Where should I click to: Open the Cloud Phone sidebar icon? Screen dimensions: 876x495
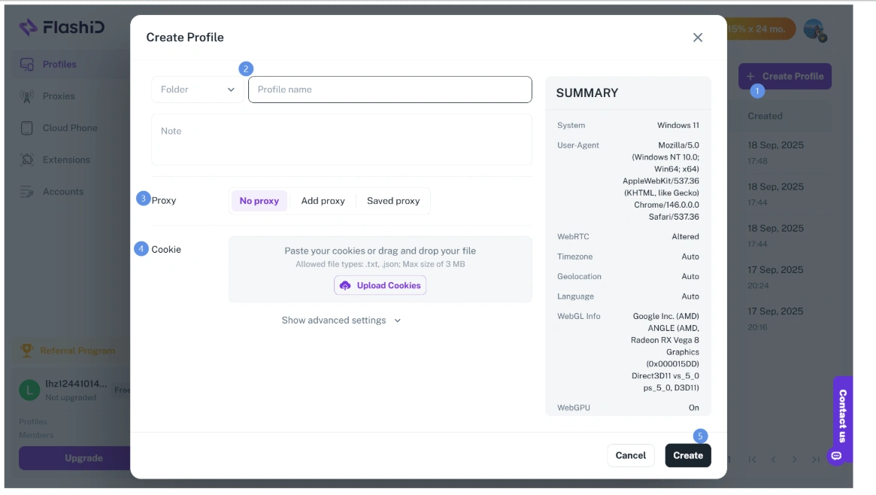pyautogui.click(x=27, y=128)
